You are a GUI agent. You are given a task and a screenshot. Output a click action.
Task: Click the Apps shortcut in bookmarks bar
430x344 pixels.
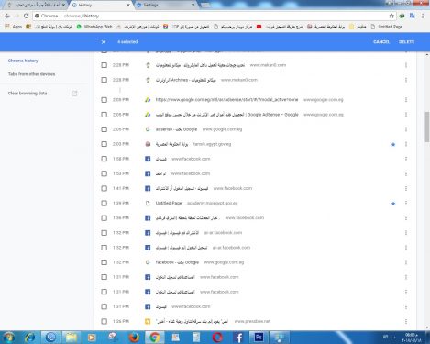tap(14, 27)
